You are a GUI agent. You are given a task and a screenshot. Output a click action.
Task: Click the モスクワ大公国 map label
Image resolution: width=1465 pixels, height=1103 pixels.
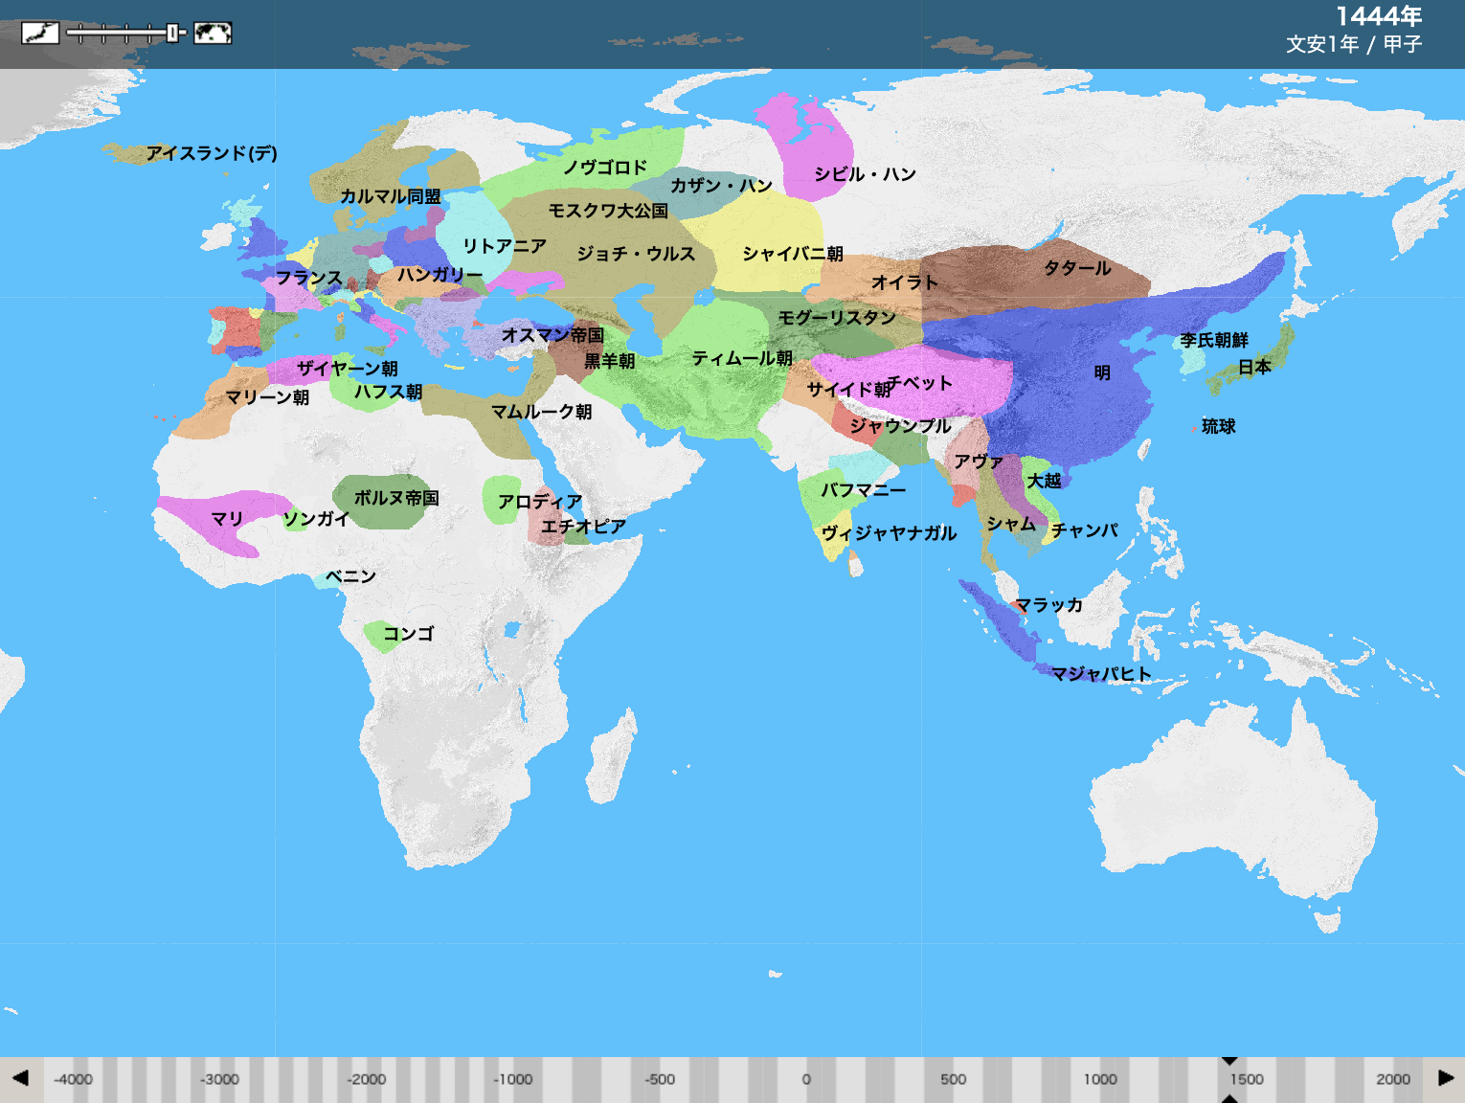[x=608, y=211]
